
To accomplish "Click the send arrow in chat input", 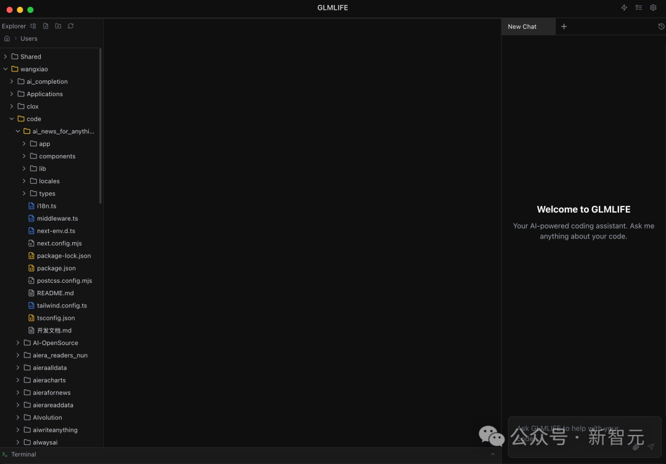I will tap(651, 447).
